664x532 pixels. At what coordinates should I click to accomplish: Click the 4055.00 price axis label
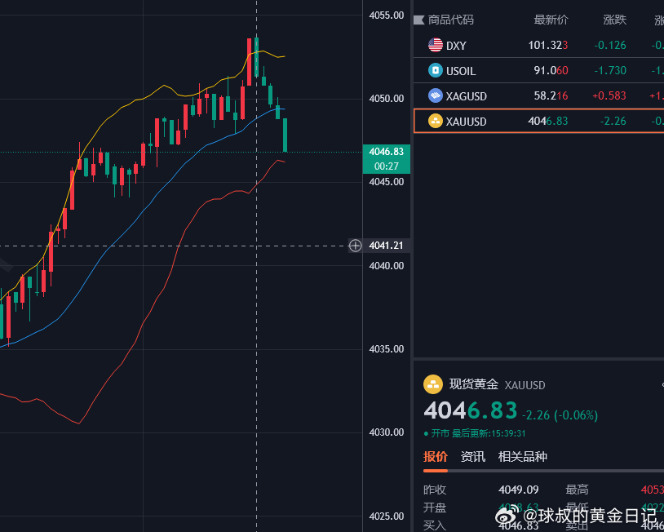pyautogui.click(x=386, y=16)
